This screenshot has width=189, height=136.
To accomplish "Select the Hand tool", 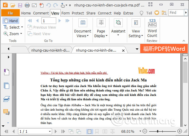I will click(x=11, y=21).
